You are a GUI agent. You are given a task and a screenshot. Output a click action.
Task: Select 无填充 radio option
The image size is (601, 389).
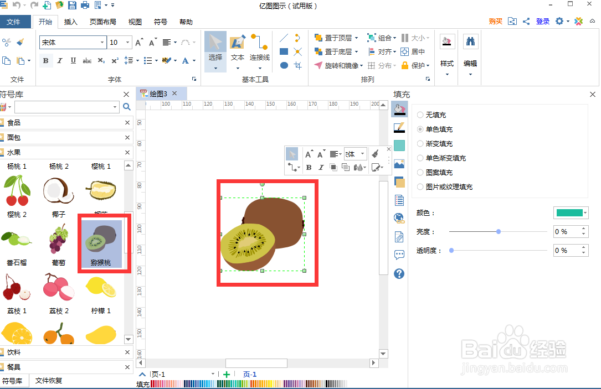click(420, 115)
